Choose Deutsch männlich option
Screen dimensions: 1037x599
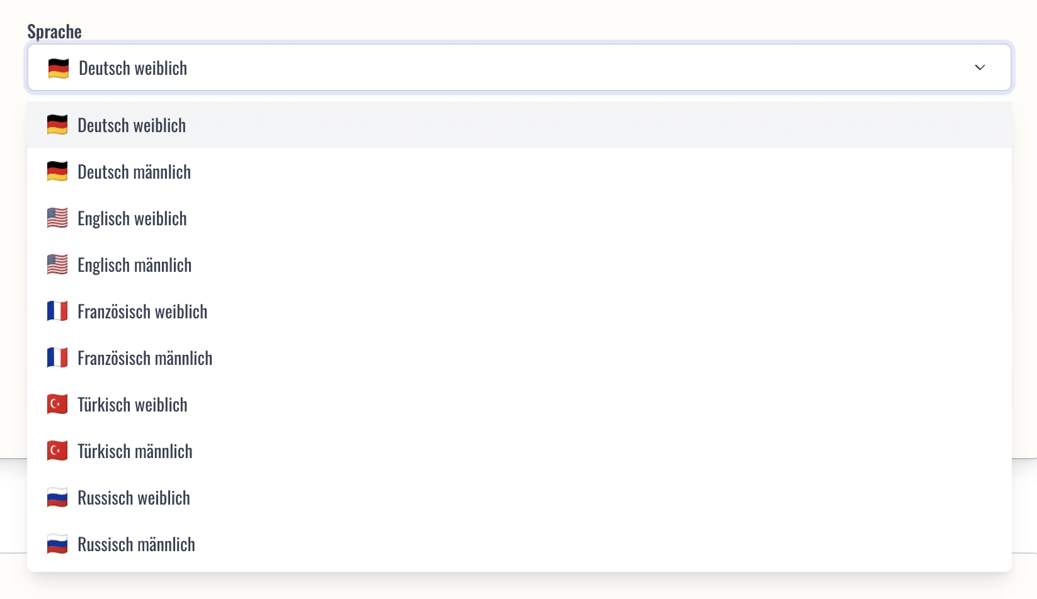[519, 172]
